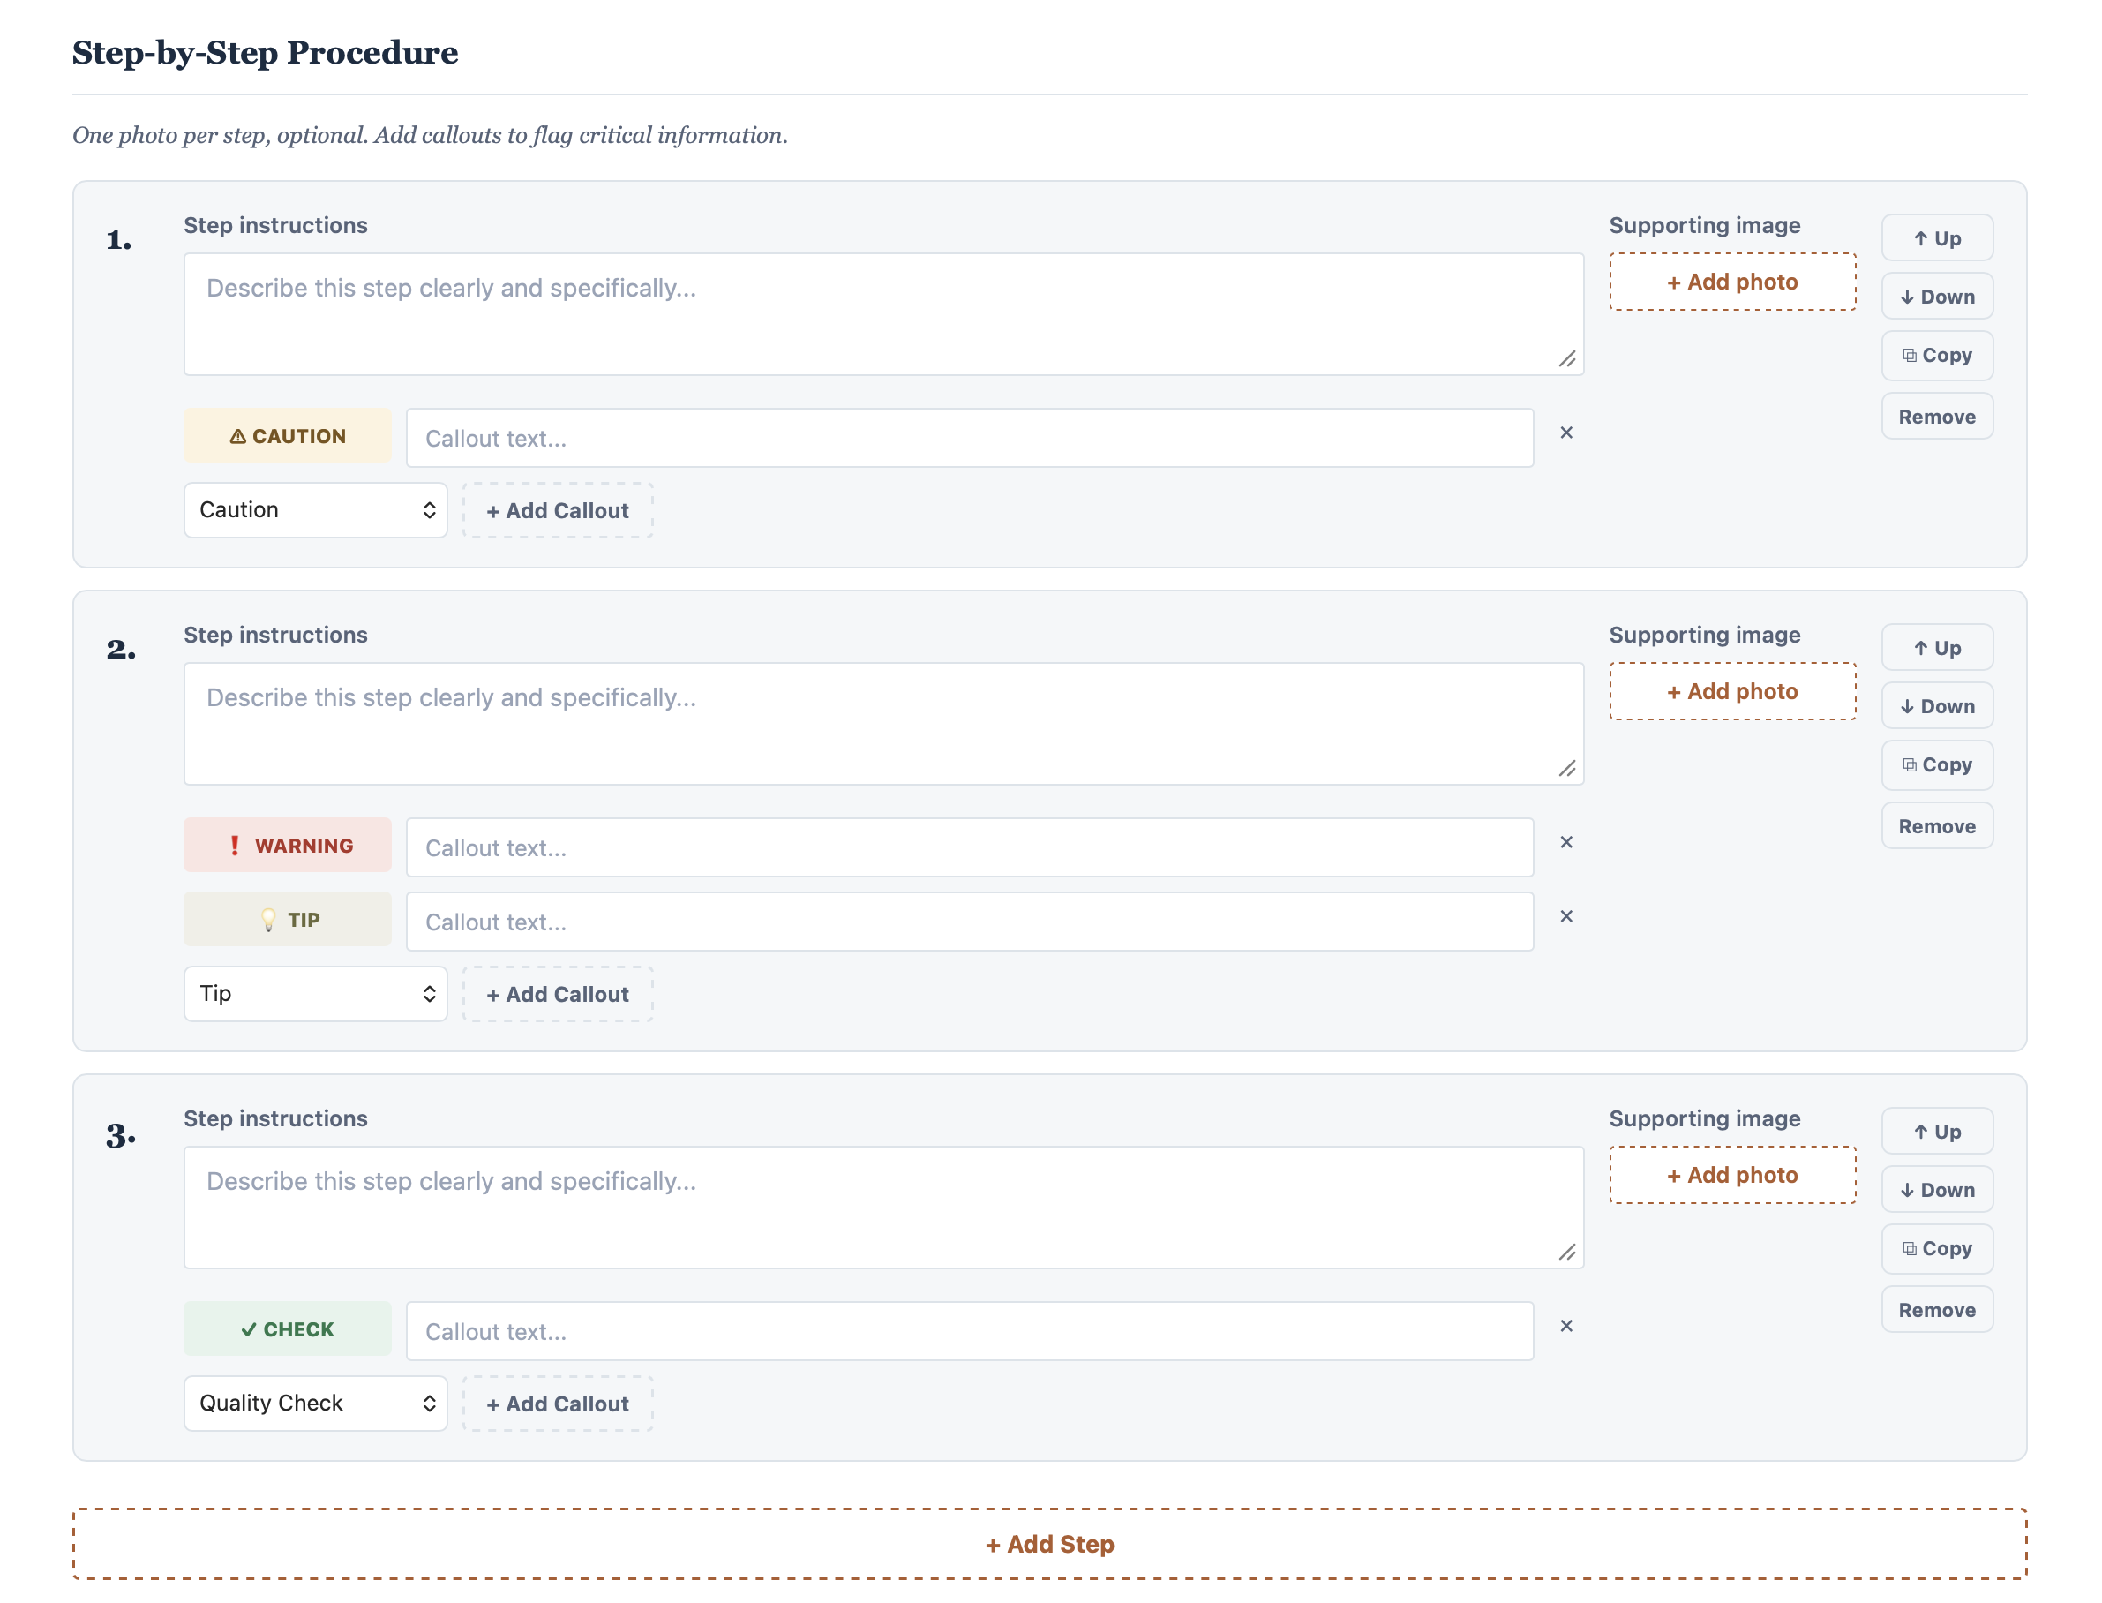Add a new step to the procedure
Screen dimensions: 2102x1603
1049,1544
